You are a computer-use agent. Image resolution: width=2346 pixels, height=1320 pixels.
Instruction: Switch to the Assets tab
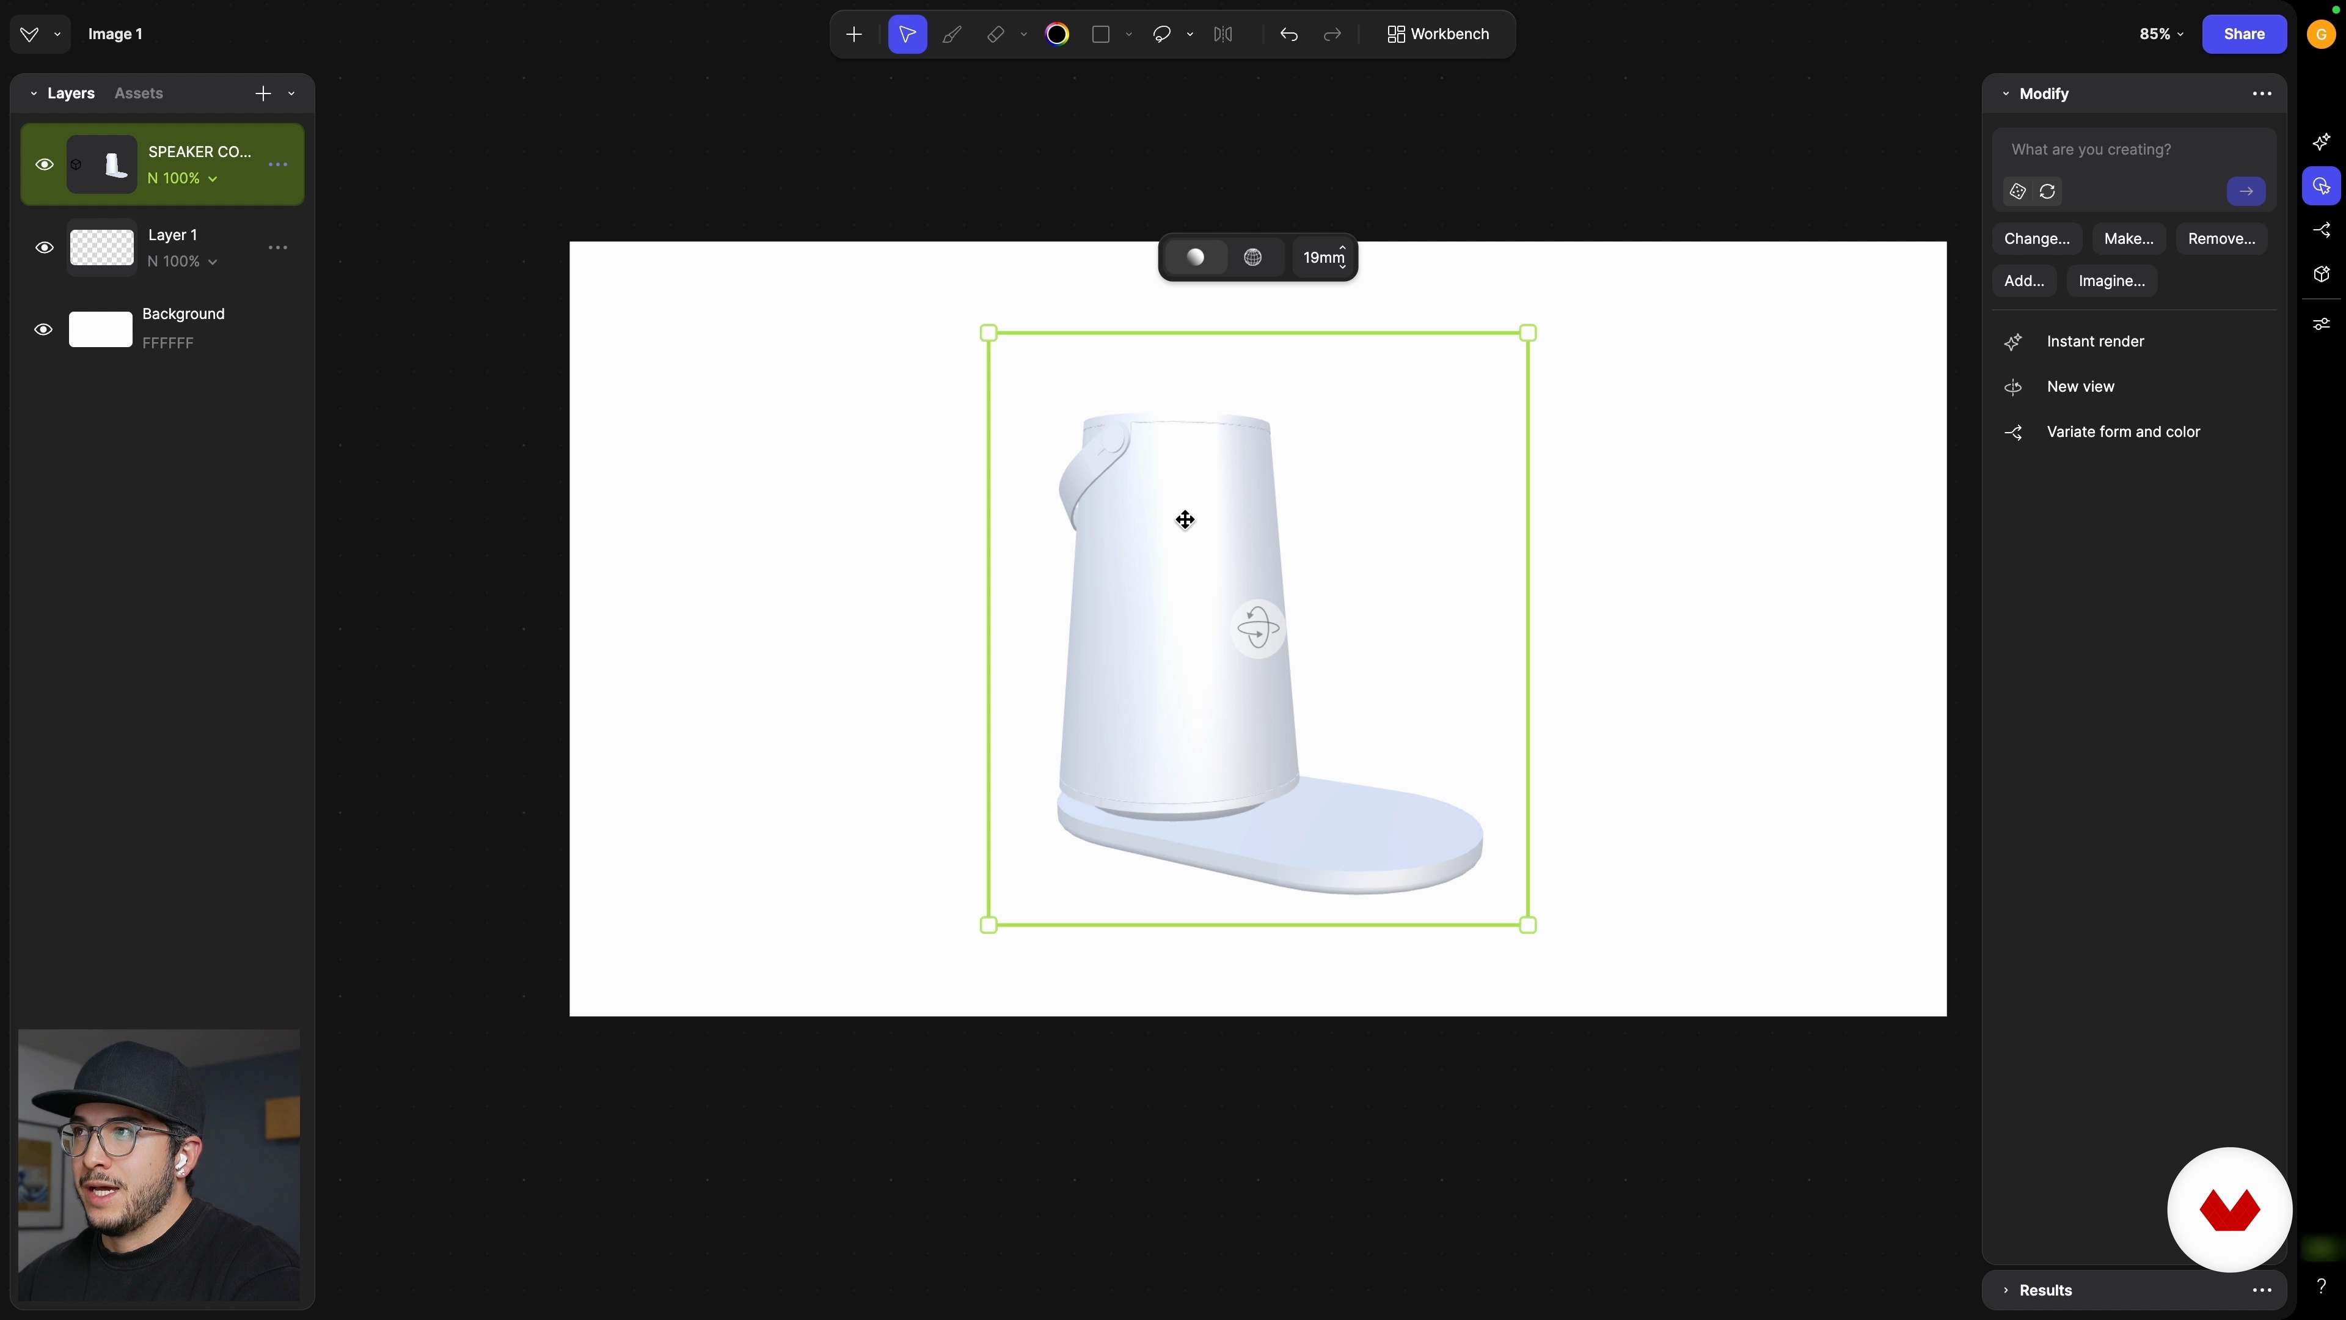(139, 93)
